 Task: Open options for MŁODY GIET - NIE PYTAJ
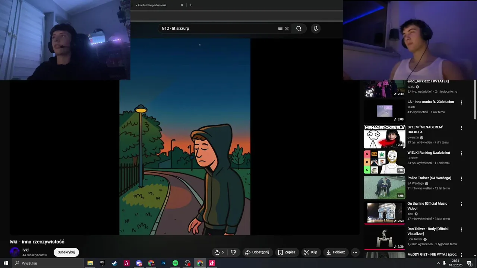[x=461, y=255]
